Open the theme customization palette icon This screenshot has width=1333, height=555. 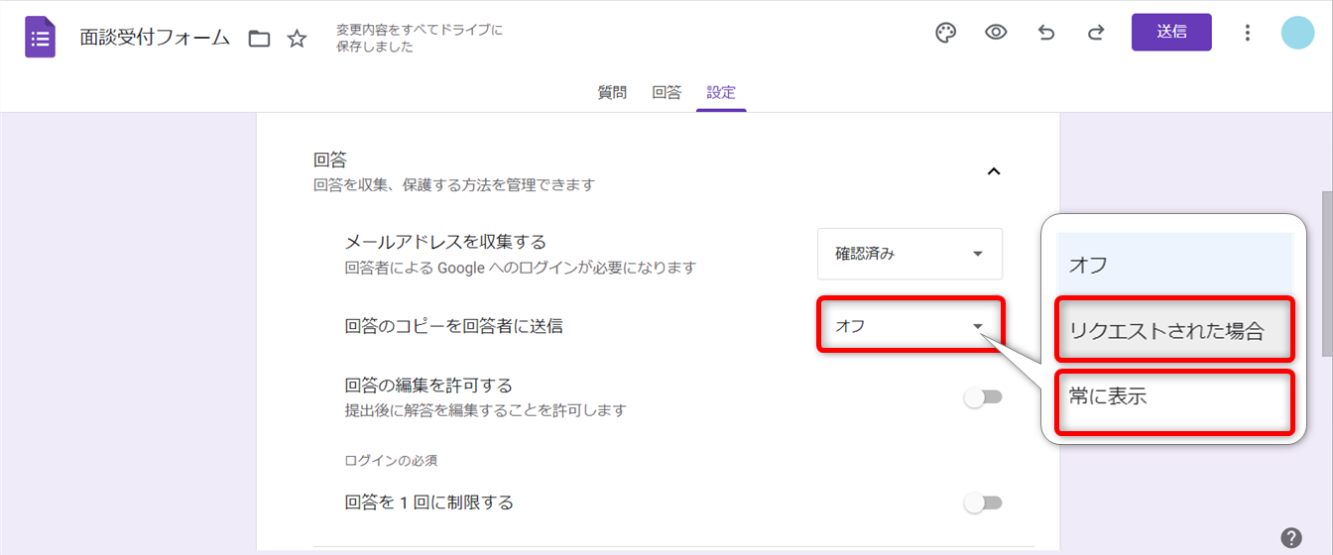(946, 33)
